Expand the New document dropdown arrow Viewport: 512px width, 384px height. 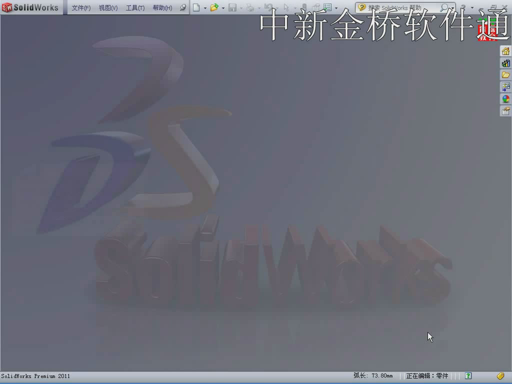(205, 8)
